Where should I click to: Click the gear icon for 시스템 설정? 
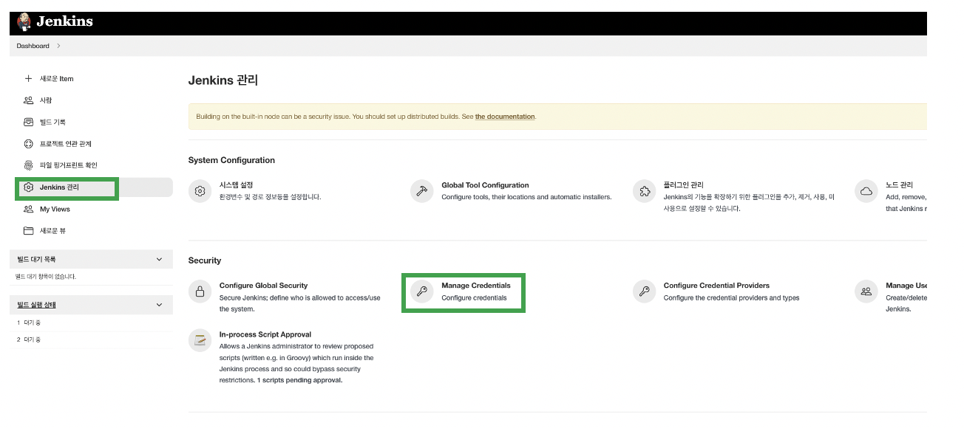[200, 191]
